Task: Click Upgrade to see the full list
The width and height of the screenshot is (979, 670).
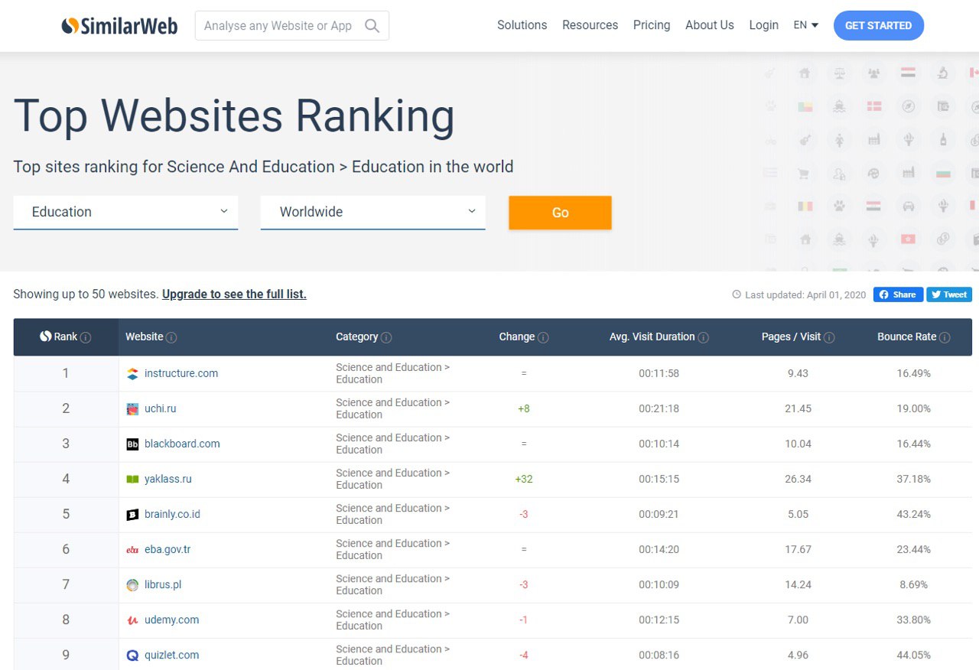Action: click(234, 294)
